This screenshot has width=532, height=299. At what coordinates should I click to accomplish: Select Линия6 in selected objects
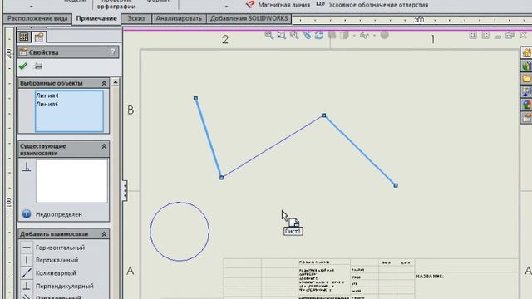pyautogui.click(x=47, y=104)
